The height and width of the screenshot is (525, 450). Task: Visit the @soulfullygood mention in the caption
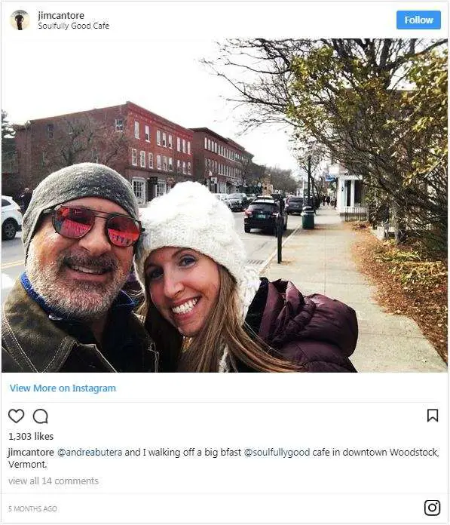277,453
